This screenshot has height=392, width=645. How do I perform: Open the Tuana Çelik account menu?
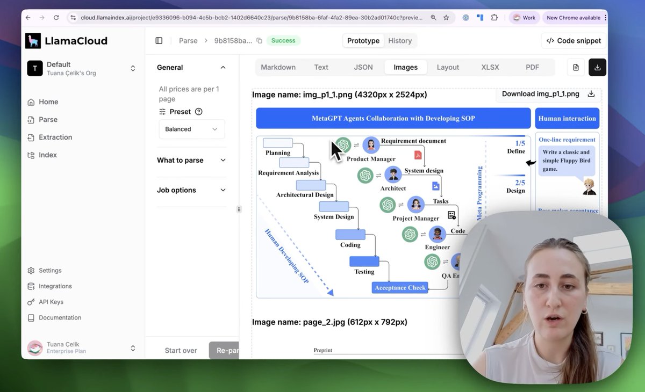click(82, 348)
